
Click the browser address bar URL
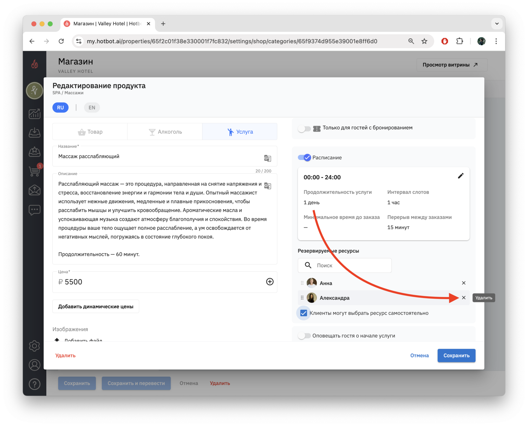[232, 41]
